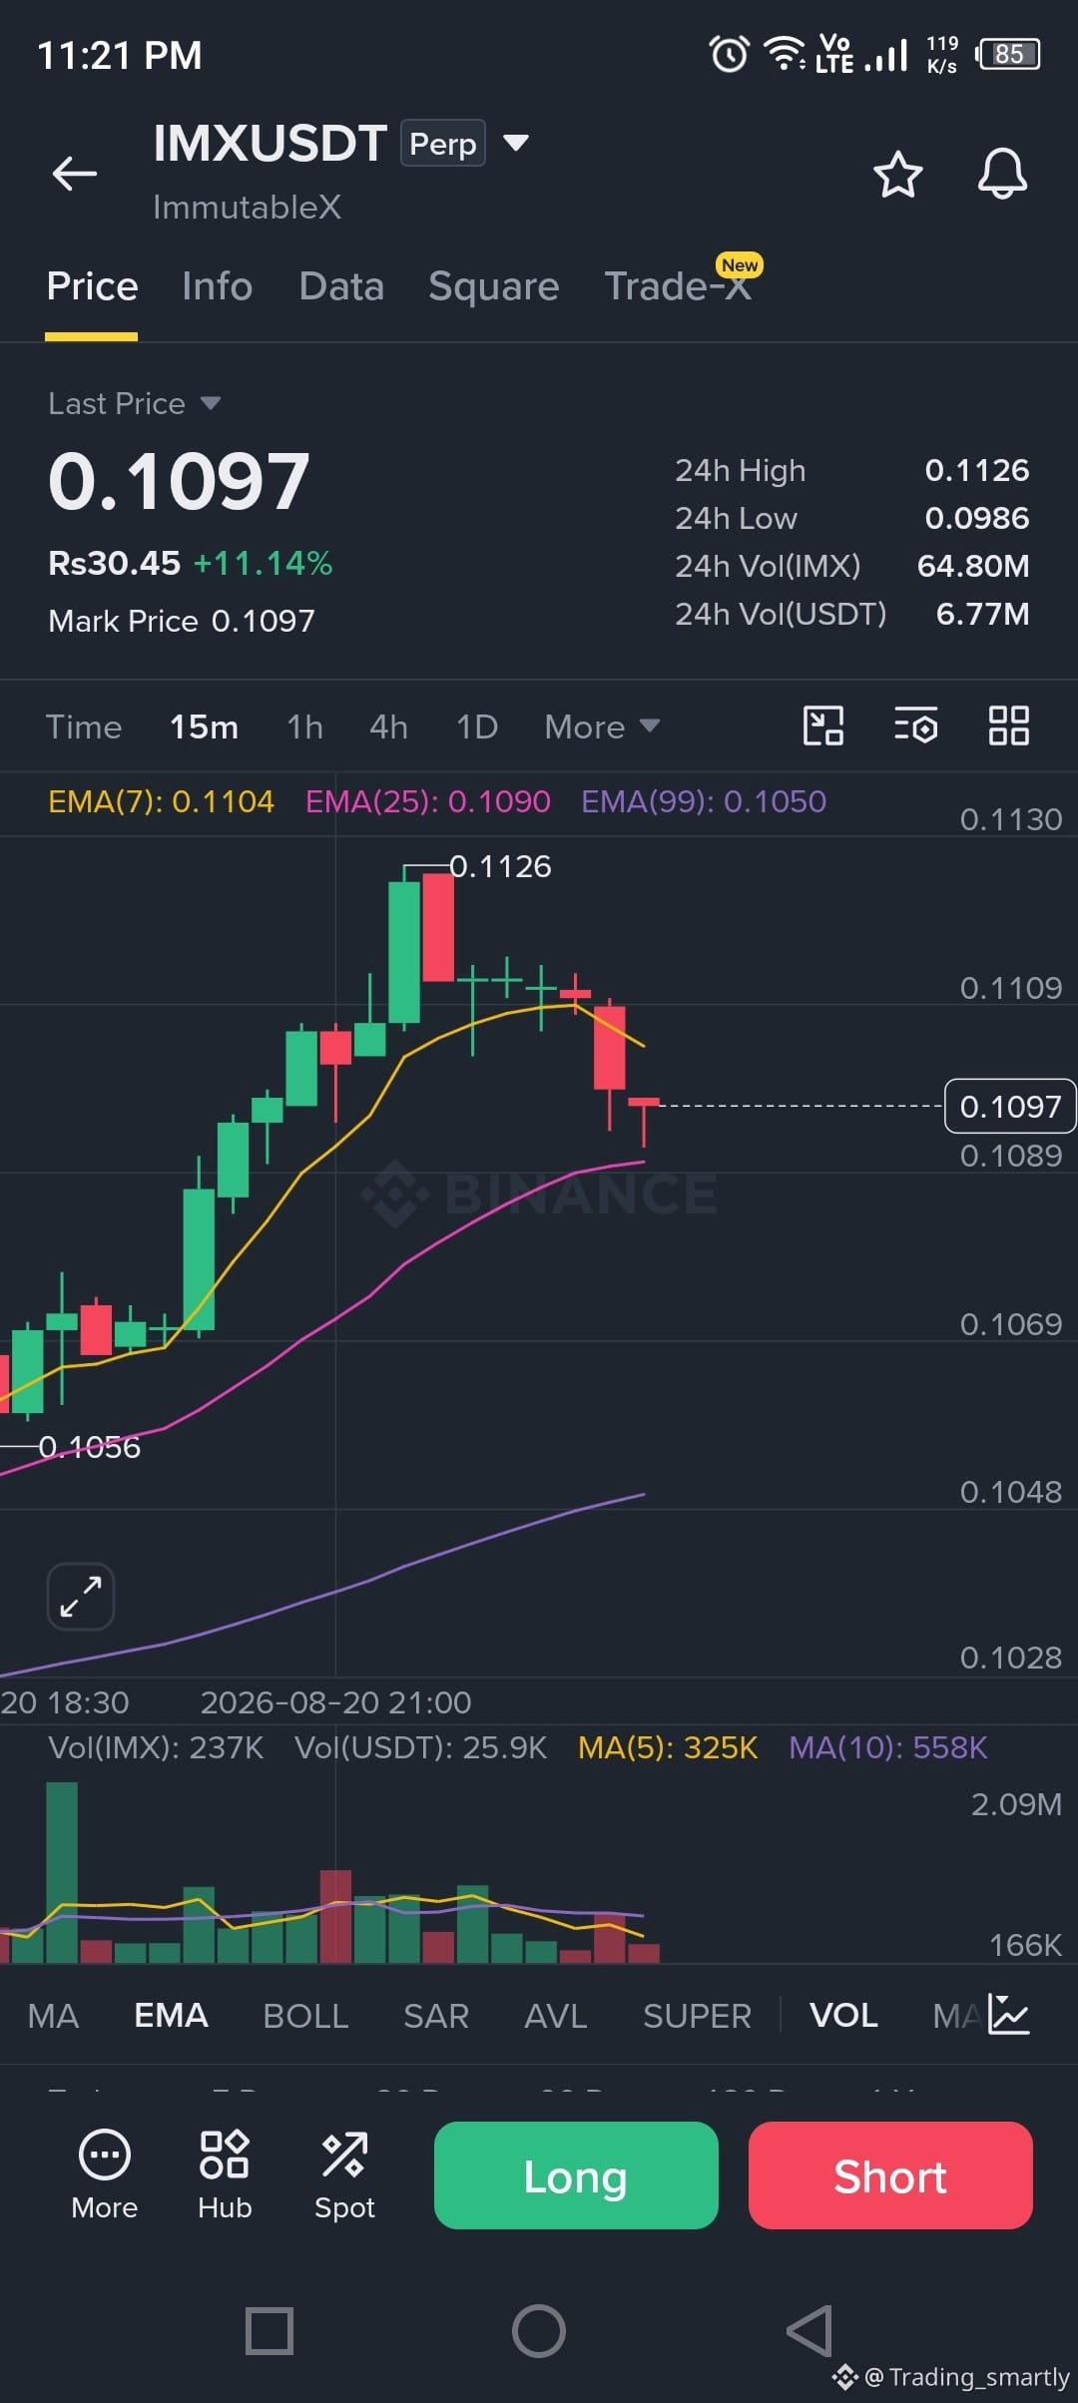Image resolution: width=1078 pixels, height=2403 pixels.
Task: Open More options at bottom bar
Action: pyautogui.click(x=105, y=2174)
